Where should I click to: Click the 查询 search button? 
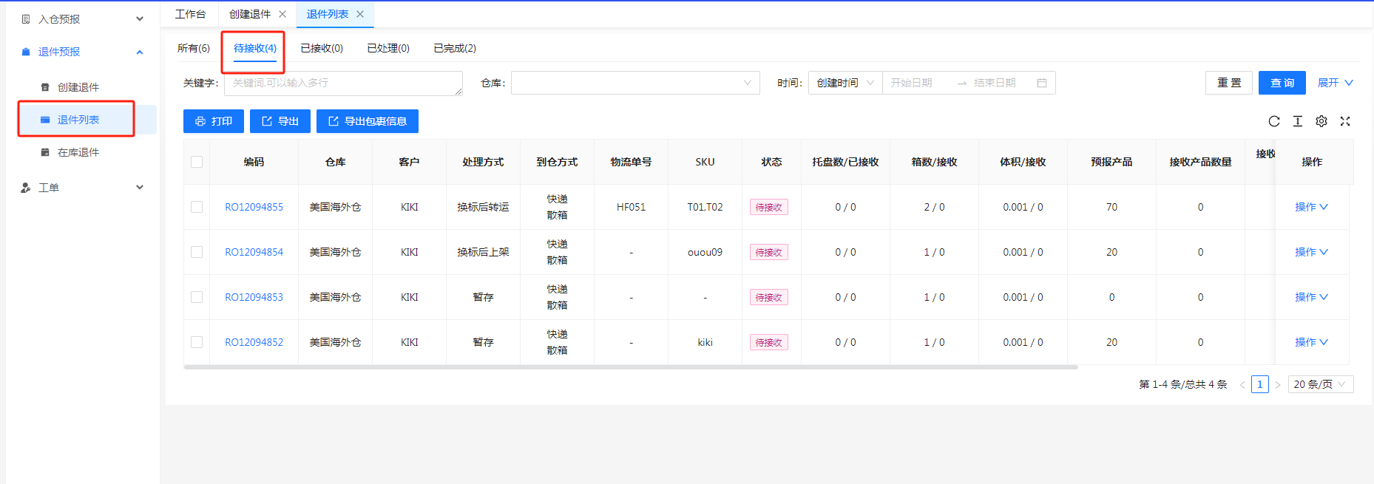tap(1282, 83)
